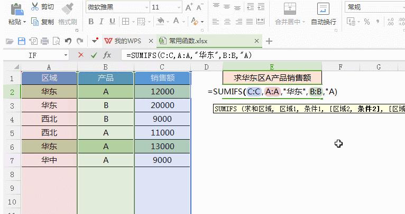
Task: Align text right
Action: click(239, 22)
